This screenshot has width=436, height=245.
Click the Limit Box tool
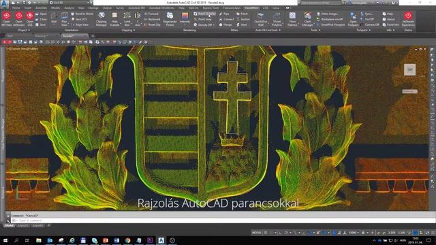(127, 19)
